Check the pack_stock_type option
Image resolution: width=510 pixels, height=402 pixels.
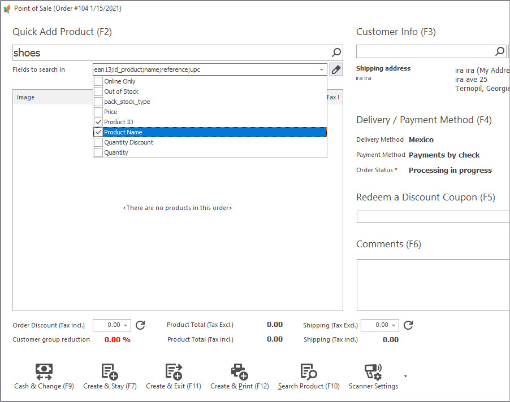tap(98, 102)
